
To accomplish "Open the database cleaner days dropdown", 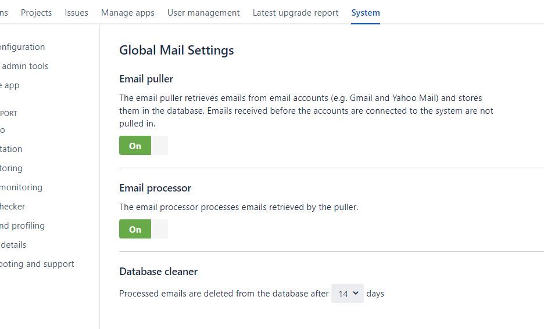I will (348, 294).
